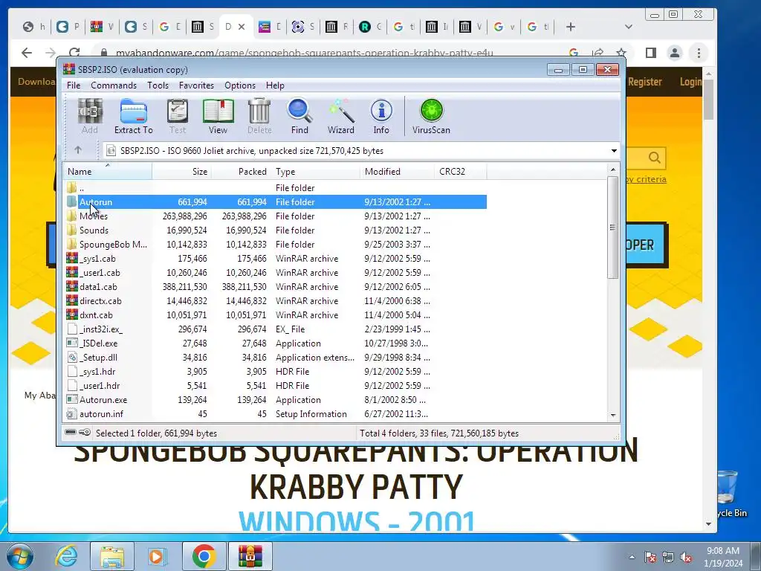Click the file list scroll down arrow
The height and width of the screenshot is (571, 761).
613,415
